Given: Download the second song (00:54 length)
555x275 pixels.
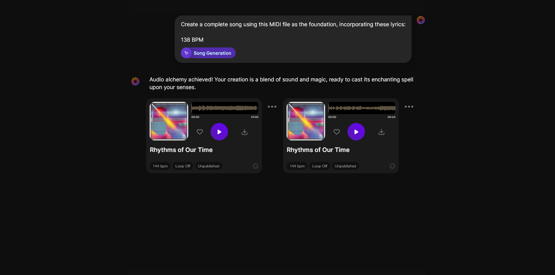Looking at the screenshot, I should tap(381, 132).
